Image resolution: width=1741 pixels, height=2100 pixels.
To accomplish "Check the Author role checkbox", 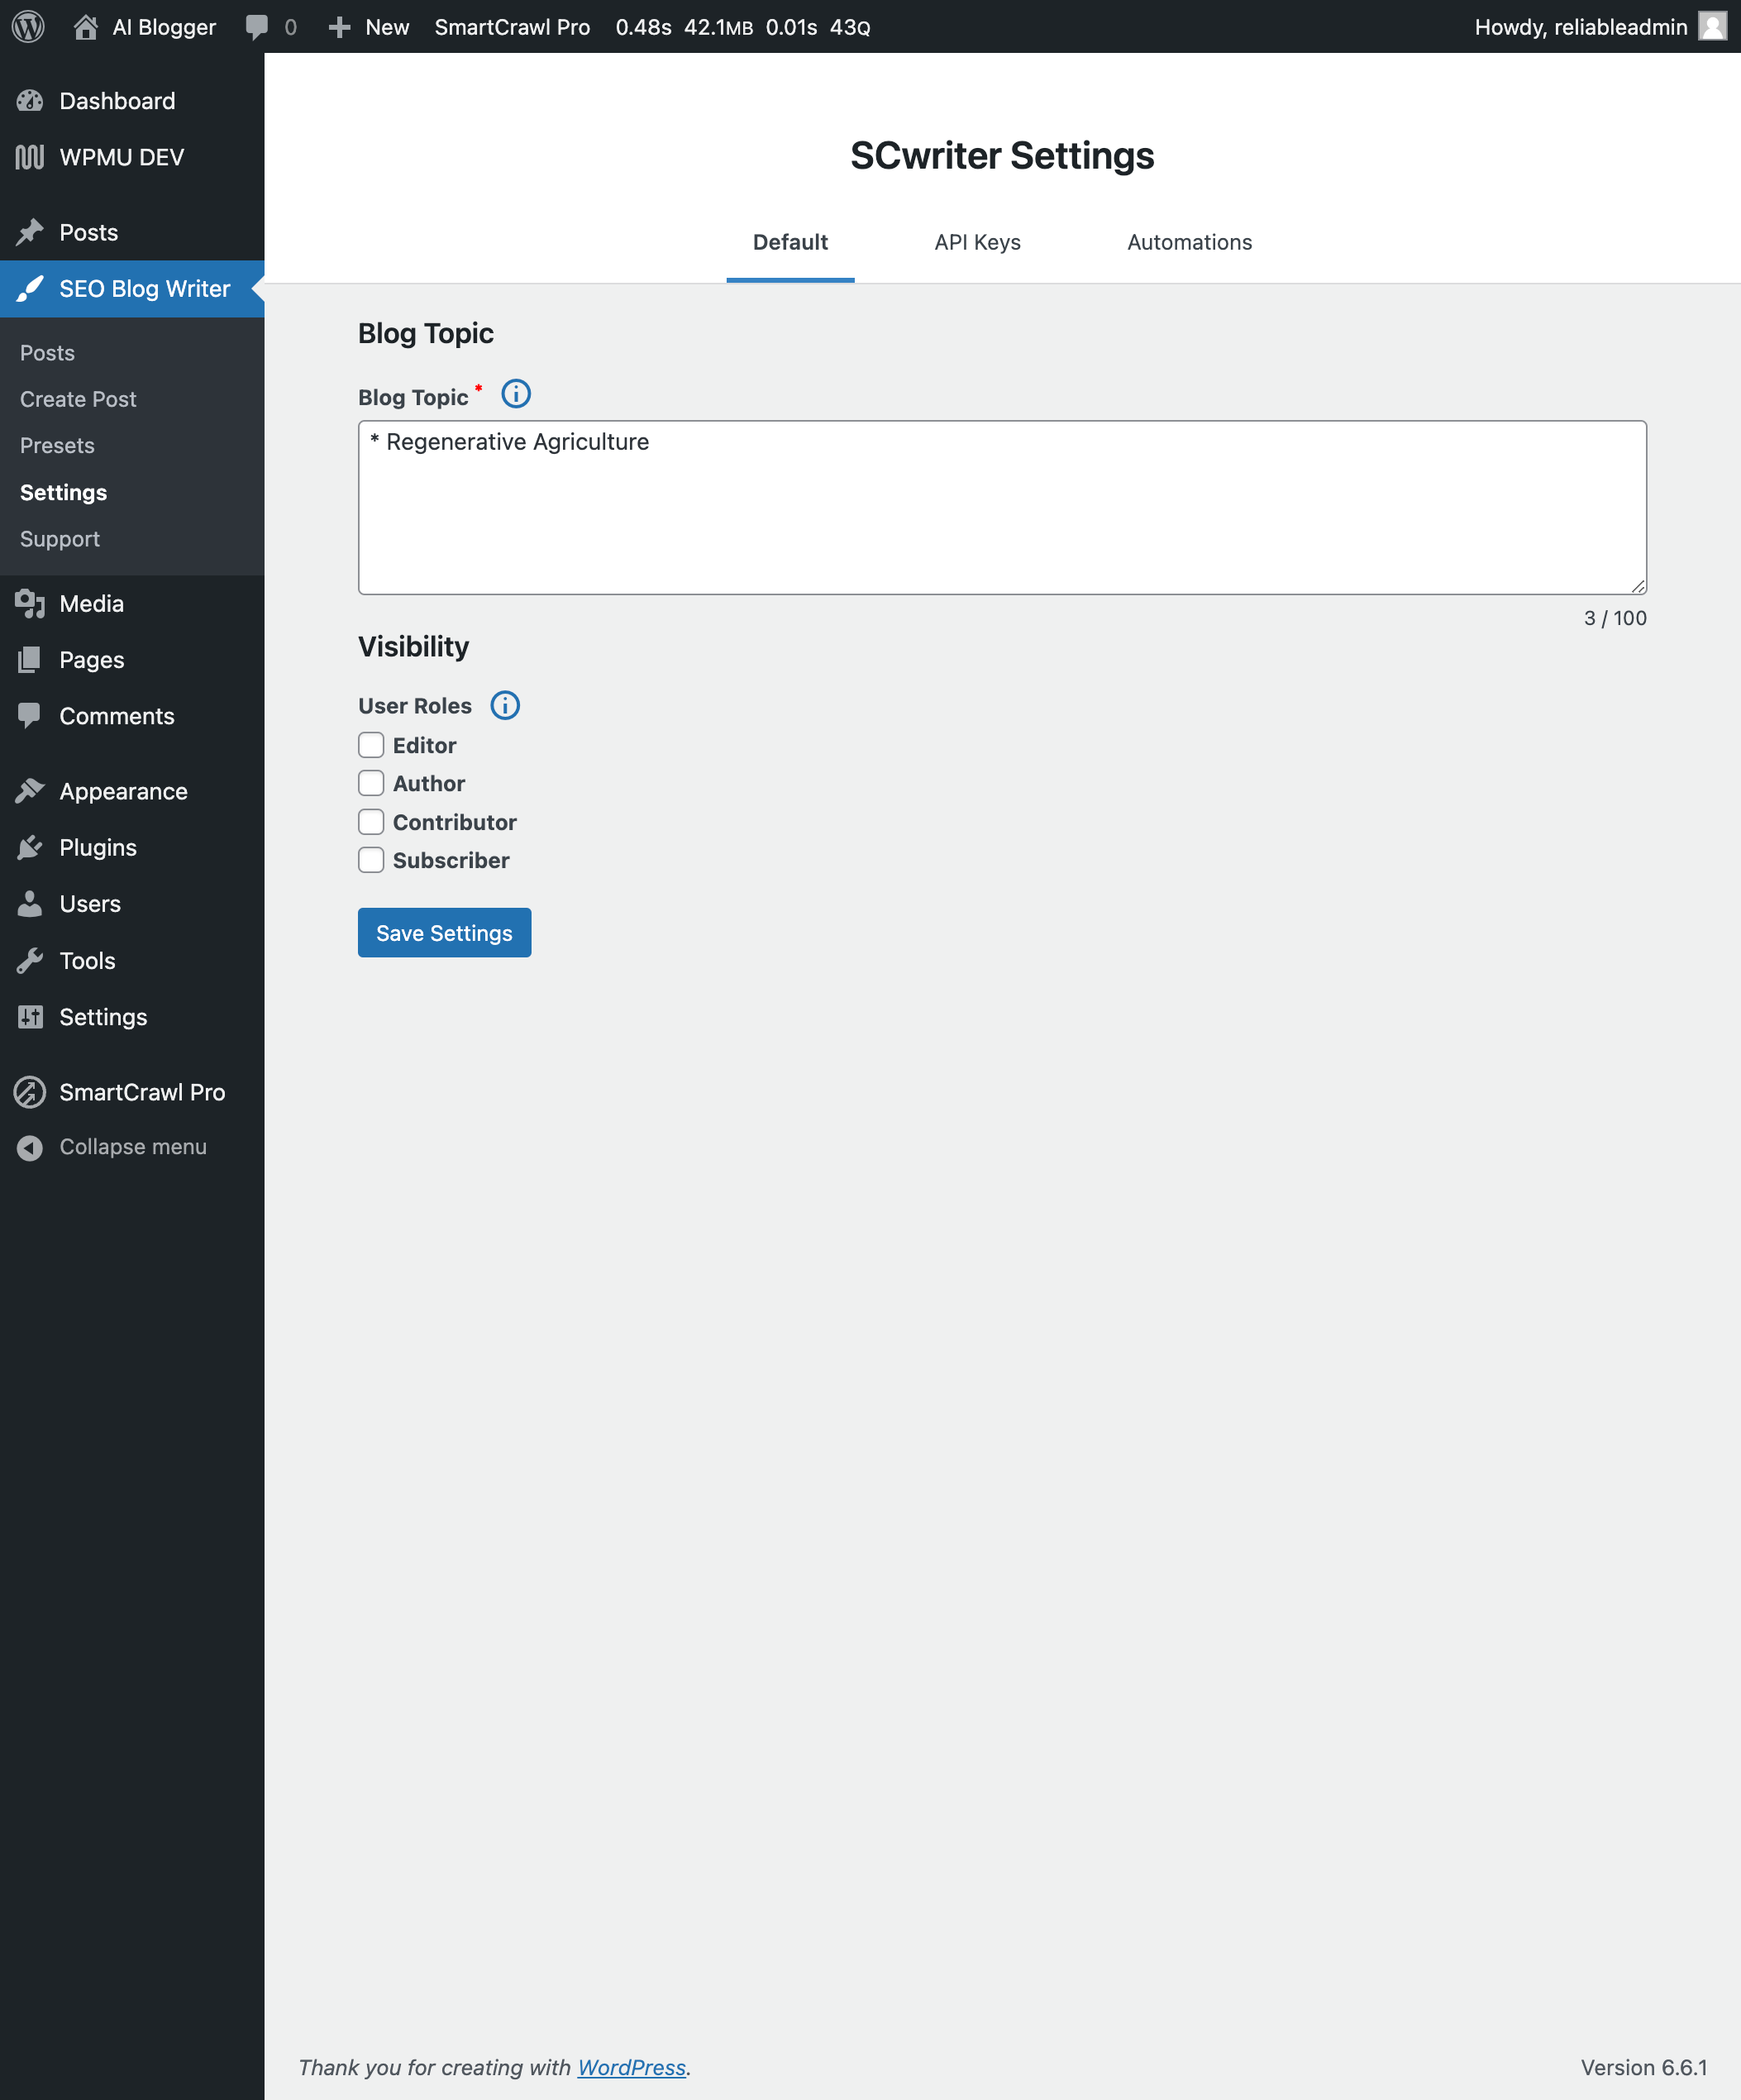I will (x=371, y=783).
